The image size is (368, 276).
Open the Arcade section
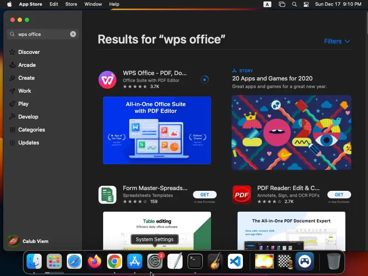coord(27,65)
